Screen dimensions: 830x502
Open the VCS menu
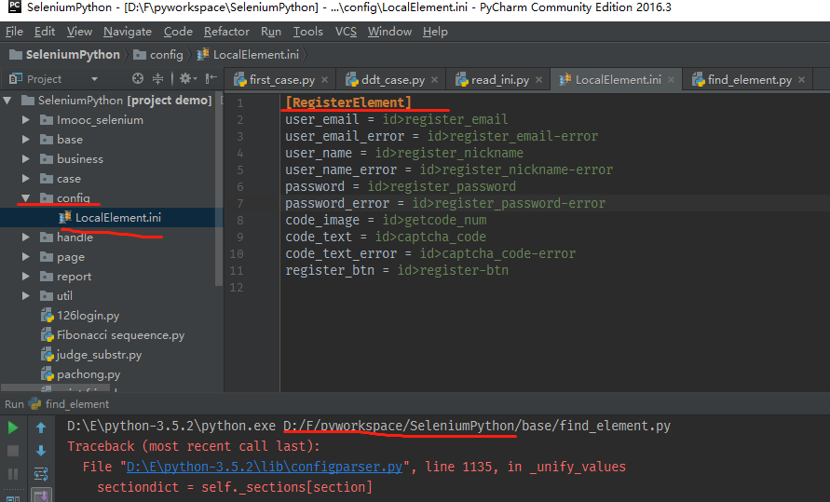347,32
